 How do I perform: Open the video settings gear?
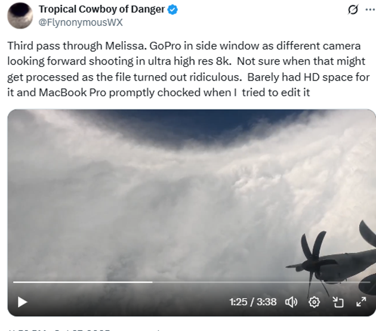(x=314, y=302)
